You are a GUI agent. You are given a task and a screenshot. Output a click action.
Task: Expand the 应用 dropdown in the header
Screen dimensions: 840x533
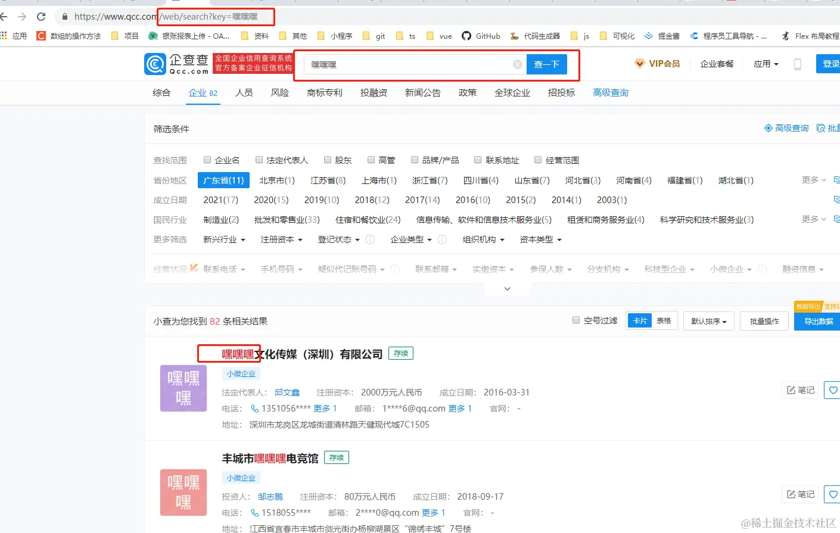click(766, 64)
